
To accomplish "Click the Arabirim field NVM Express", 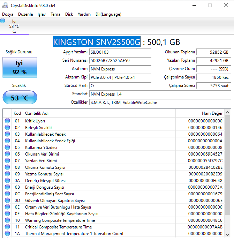I will click(x=120, y=69).
